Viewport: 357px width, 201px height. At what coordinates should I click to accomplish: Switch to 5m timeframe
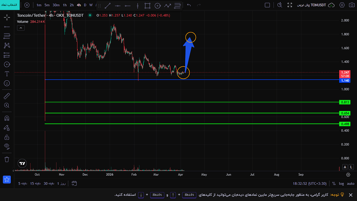[x=47, y=5]
